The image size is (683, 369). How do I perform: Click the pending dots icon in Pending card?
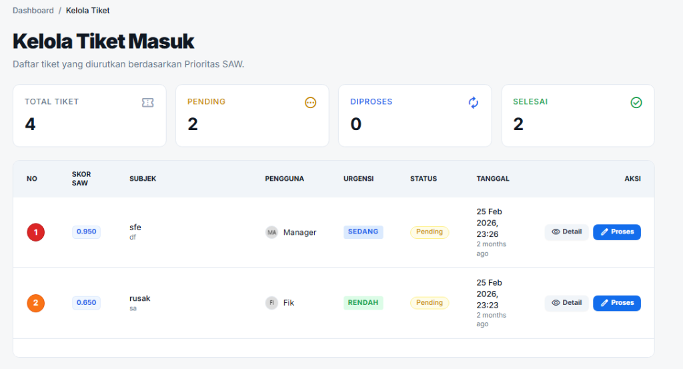coord(311,103)
